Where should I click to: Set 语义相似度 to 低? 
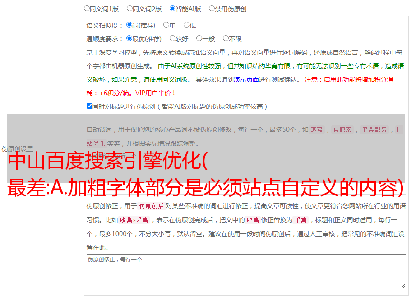[186, 25]
